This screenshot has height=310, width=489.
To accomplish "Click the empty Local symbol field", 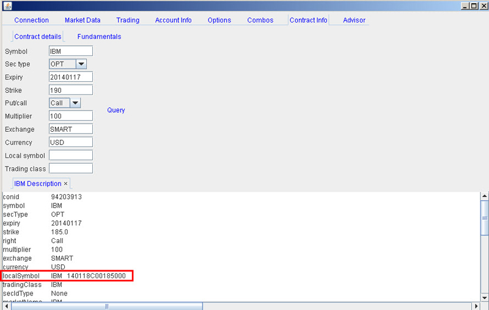I will coord(71,156).
